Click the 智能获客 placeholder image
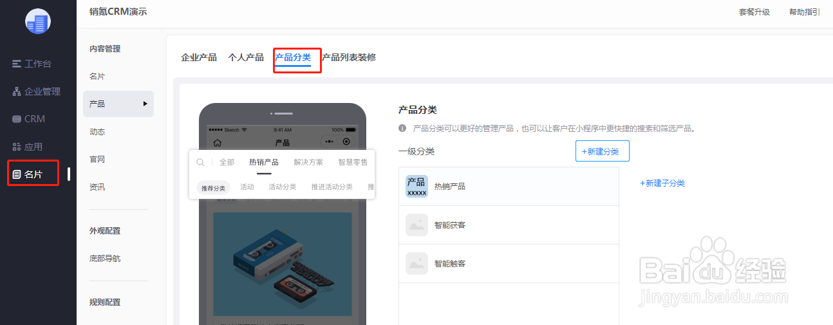The image size is (833, 325). [x=416, y=225]
